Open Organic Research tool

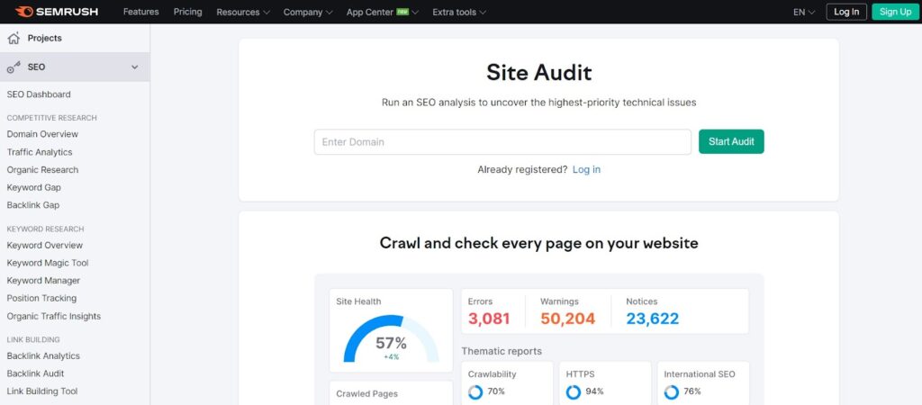(x=42, y=170)
